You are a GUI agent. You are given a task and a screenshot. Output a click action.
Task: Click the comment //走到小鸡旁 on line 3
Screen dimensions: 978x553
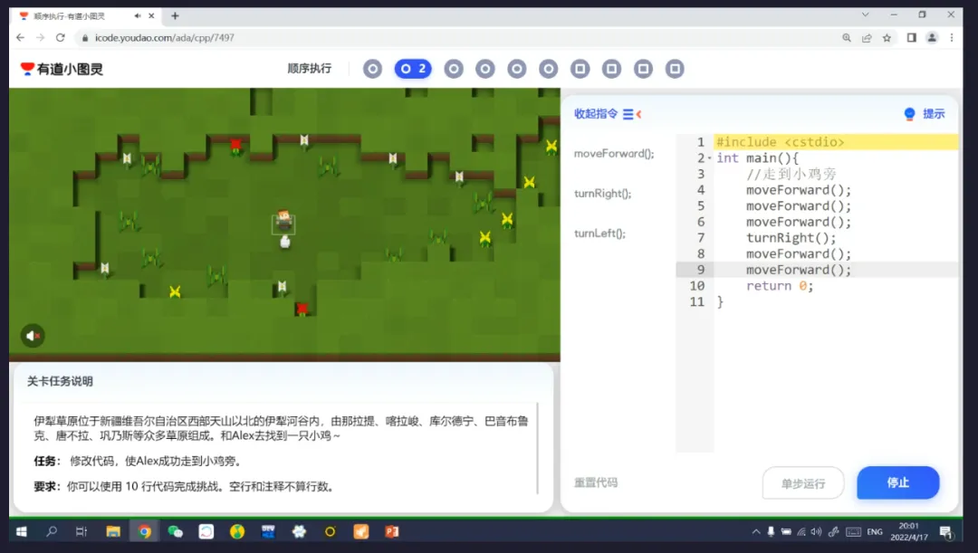(x=791, y=174)
